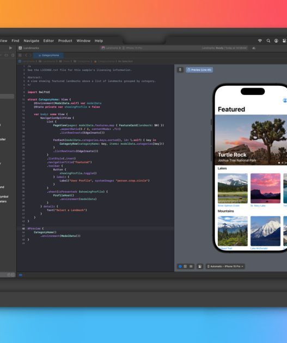
Task: Click line number 45 in the gutter
Action: [x=23, y=229]
